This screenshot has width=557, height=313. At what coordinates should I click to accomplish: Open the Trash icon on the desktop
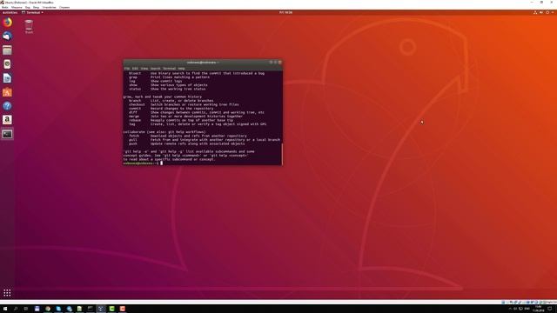pyautogui.click(x=29, y=27)
